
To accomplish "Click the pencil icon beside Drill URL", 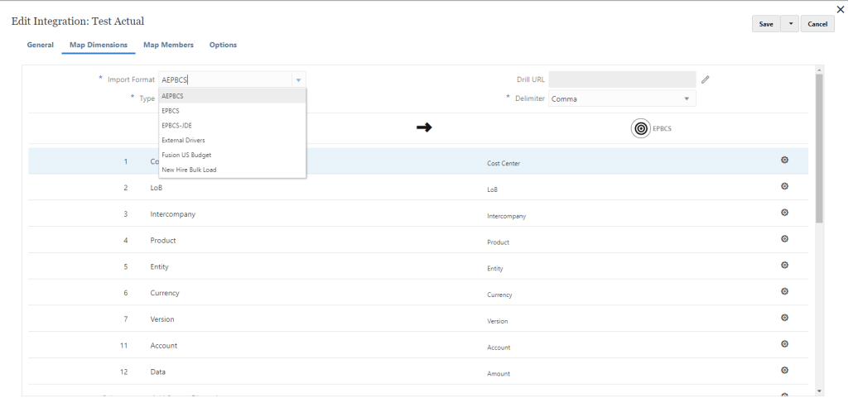I will 705,79.
